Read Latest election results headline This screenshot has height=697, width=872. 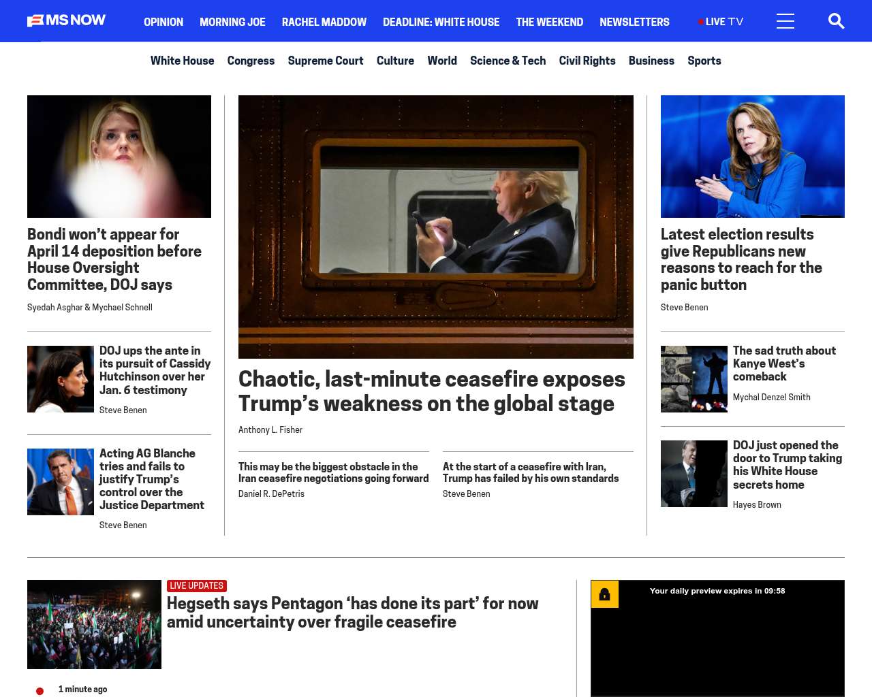tap(741, 259)
